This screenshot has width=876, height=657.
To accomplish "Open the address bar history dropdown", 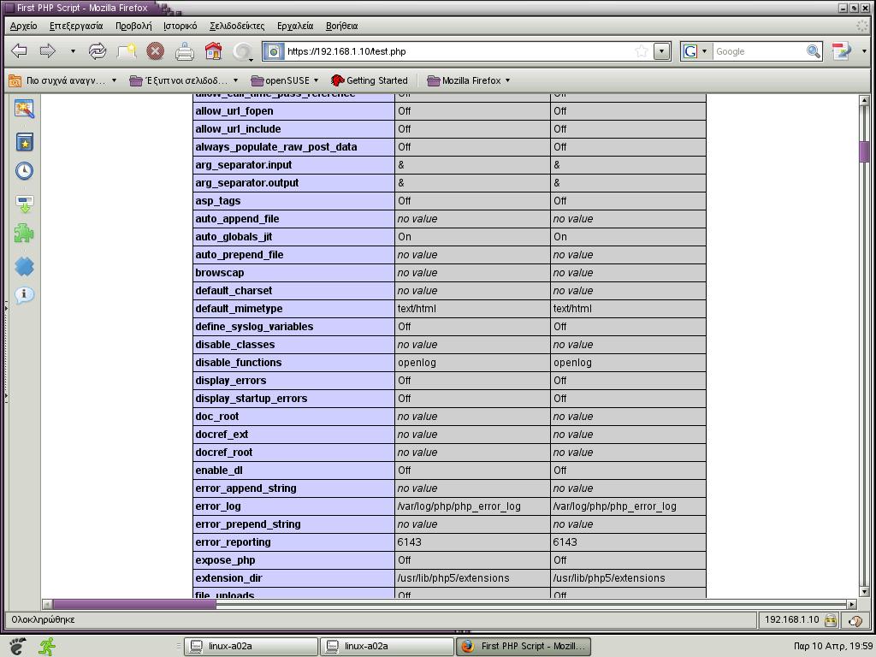I will pos(662,51).
